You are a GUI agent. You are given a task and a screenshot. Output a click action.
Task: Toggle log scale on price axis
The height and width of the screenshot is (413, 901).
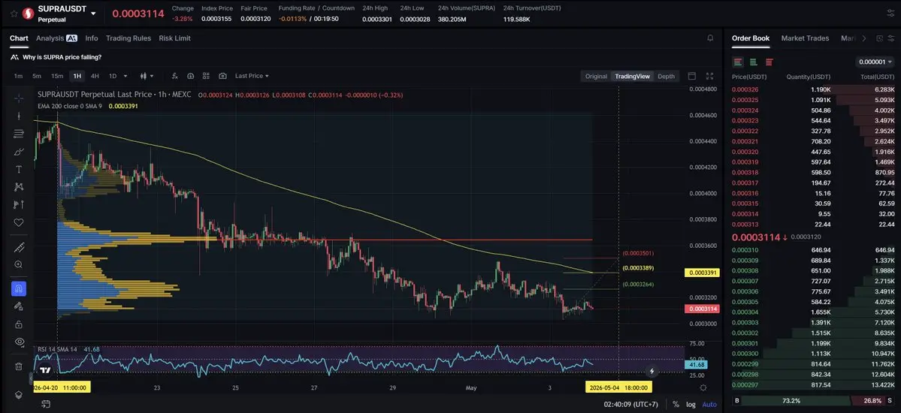691,405
